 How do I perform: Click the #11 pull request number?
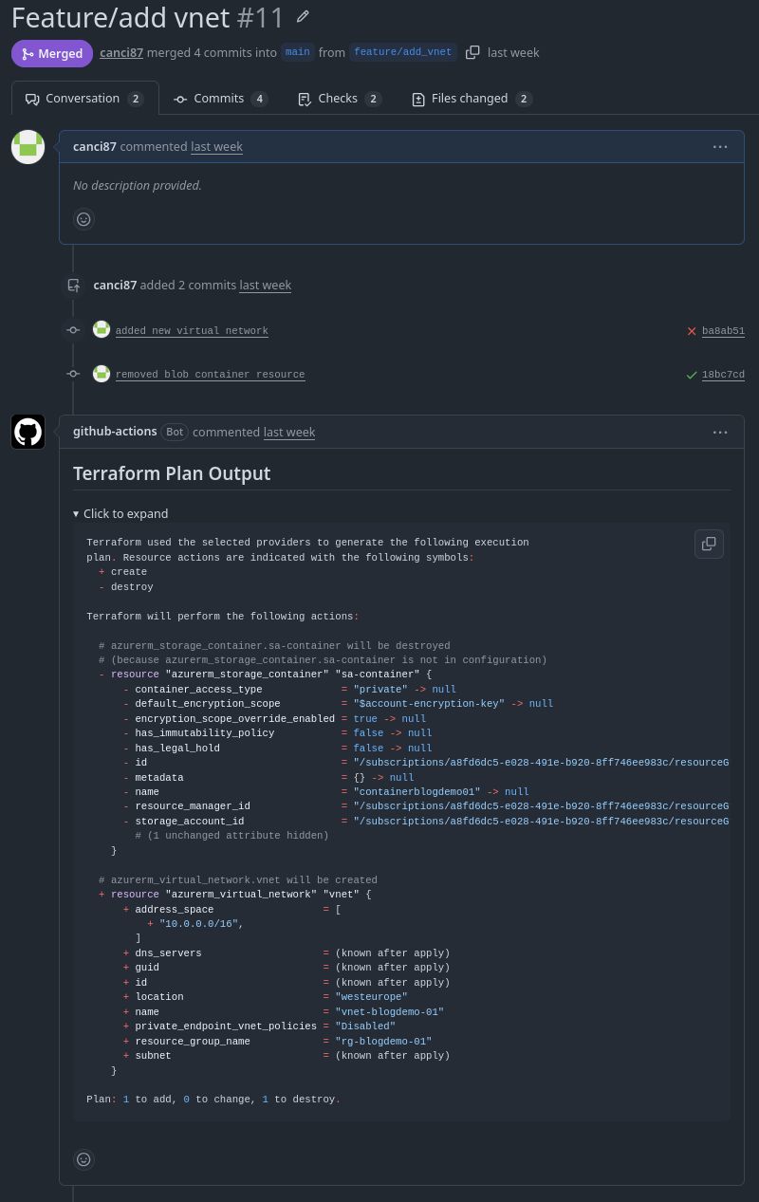point(261,17)
